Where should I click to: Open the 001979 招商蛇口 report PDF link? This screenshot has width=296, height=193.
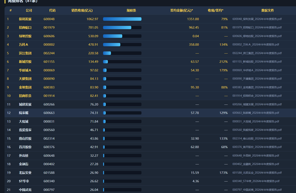tap(257, 27)
